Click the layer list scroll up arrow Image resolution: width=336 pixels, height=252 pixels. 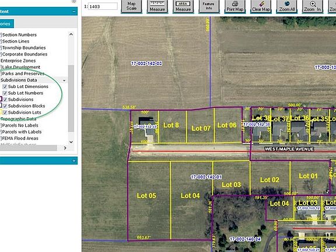click(71, 34)
